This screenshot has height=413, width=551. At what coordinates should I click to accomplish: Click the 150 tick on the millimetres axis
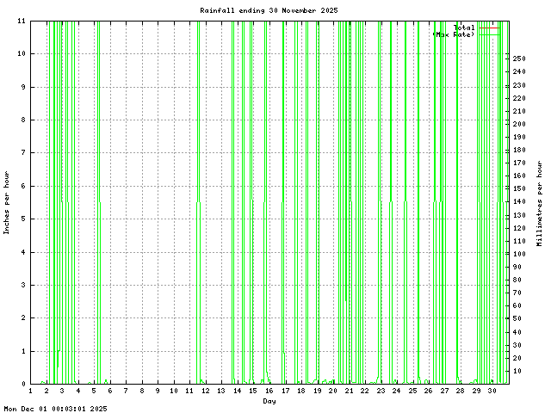tap(519, 188)
